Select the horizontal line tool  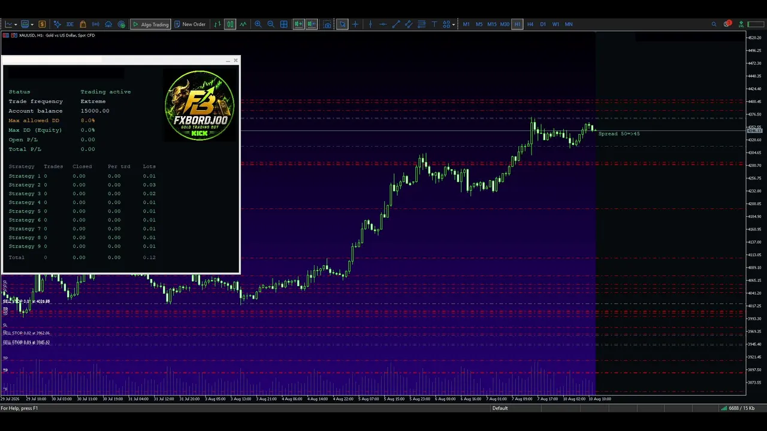(x=383, y=24)
